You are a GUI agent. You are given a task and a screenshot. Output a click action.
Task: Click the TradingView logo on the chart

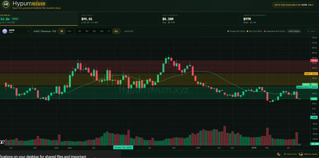click(x=2, y=143)
